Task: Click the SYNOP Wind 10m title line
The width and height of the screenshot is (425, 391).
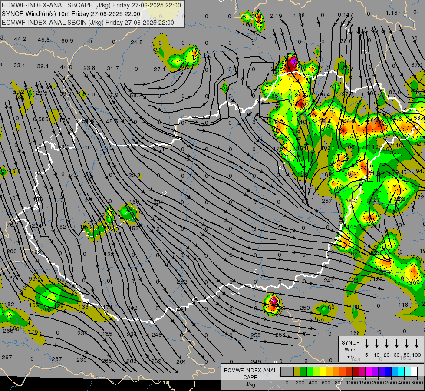Action: (x=71, y=14)
